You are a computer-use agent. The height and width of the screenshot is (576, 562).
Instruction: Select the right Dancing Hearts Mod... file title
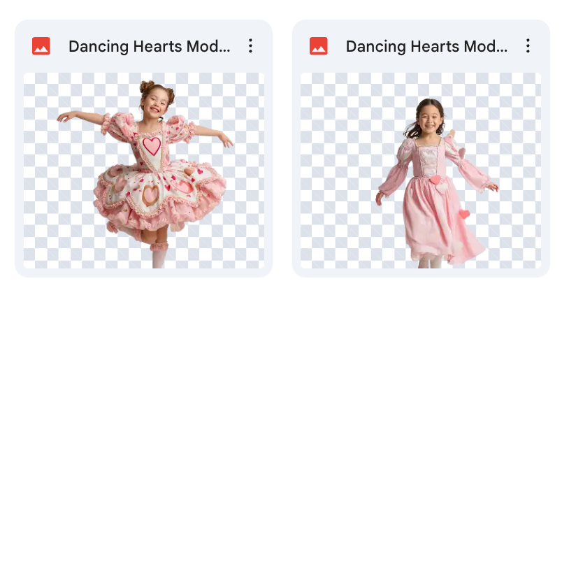point(426,46)
